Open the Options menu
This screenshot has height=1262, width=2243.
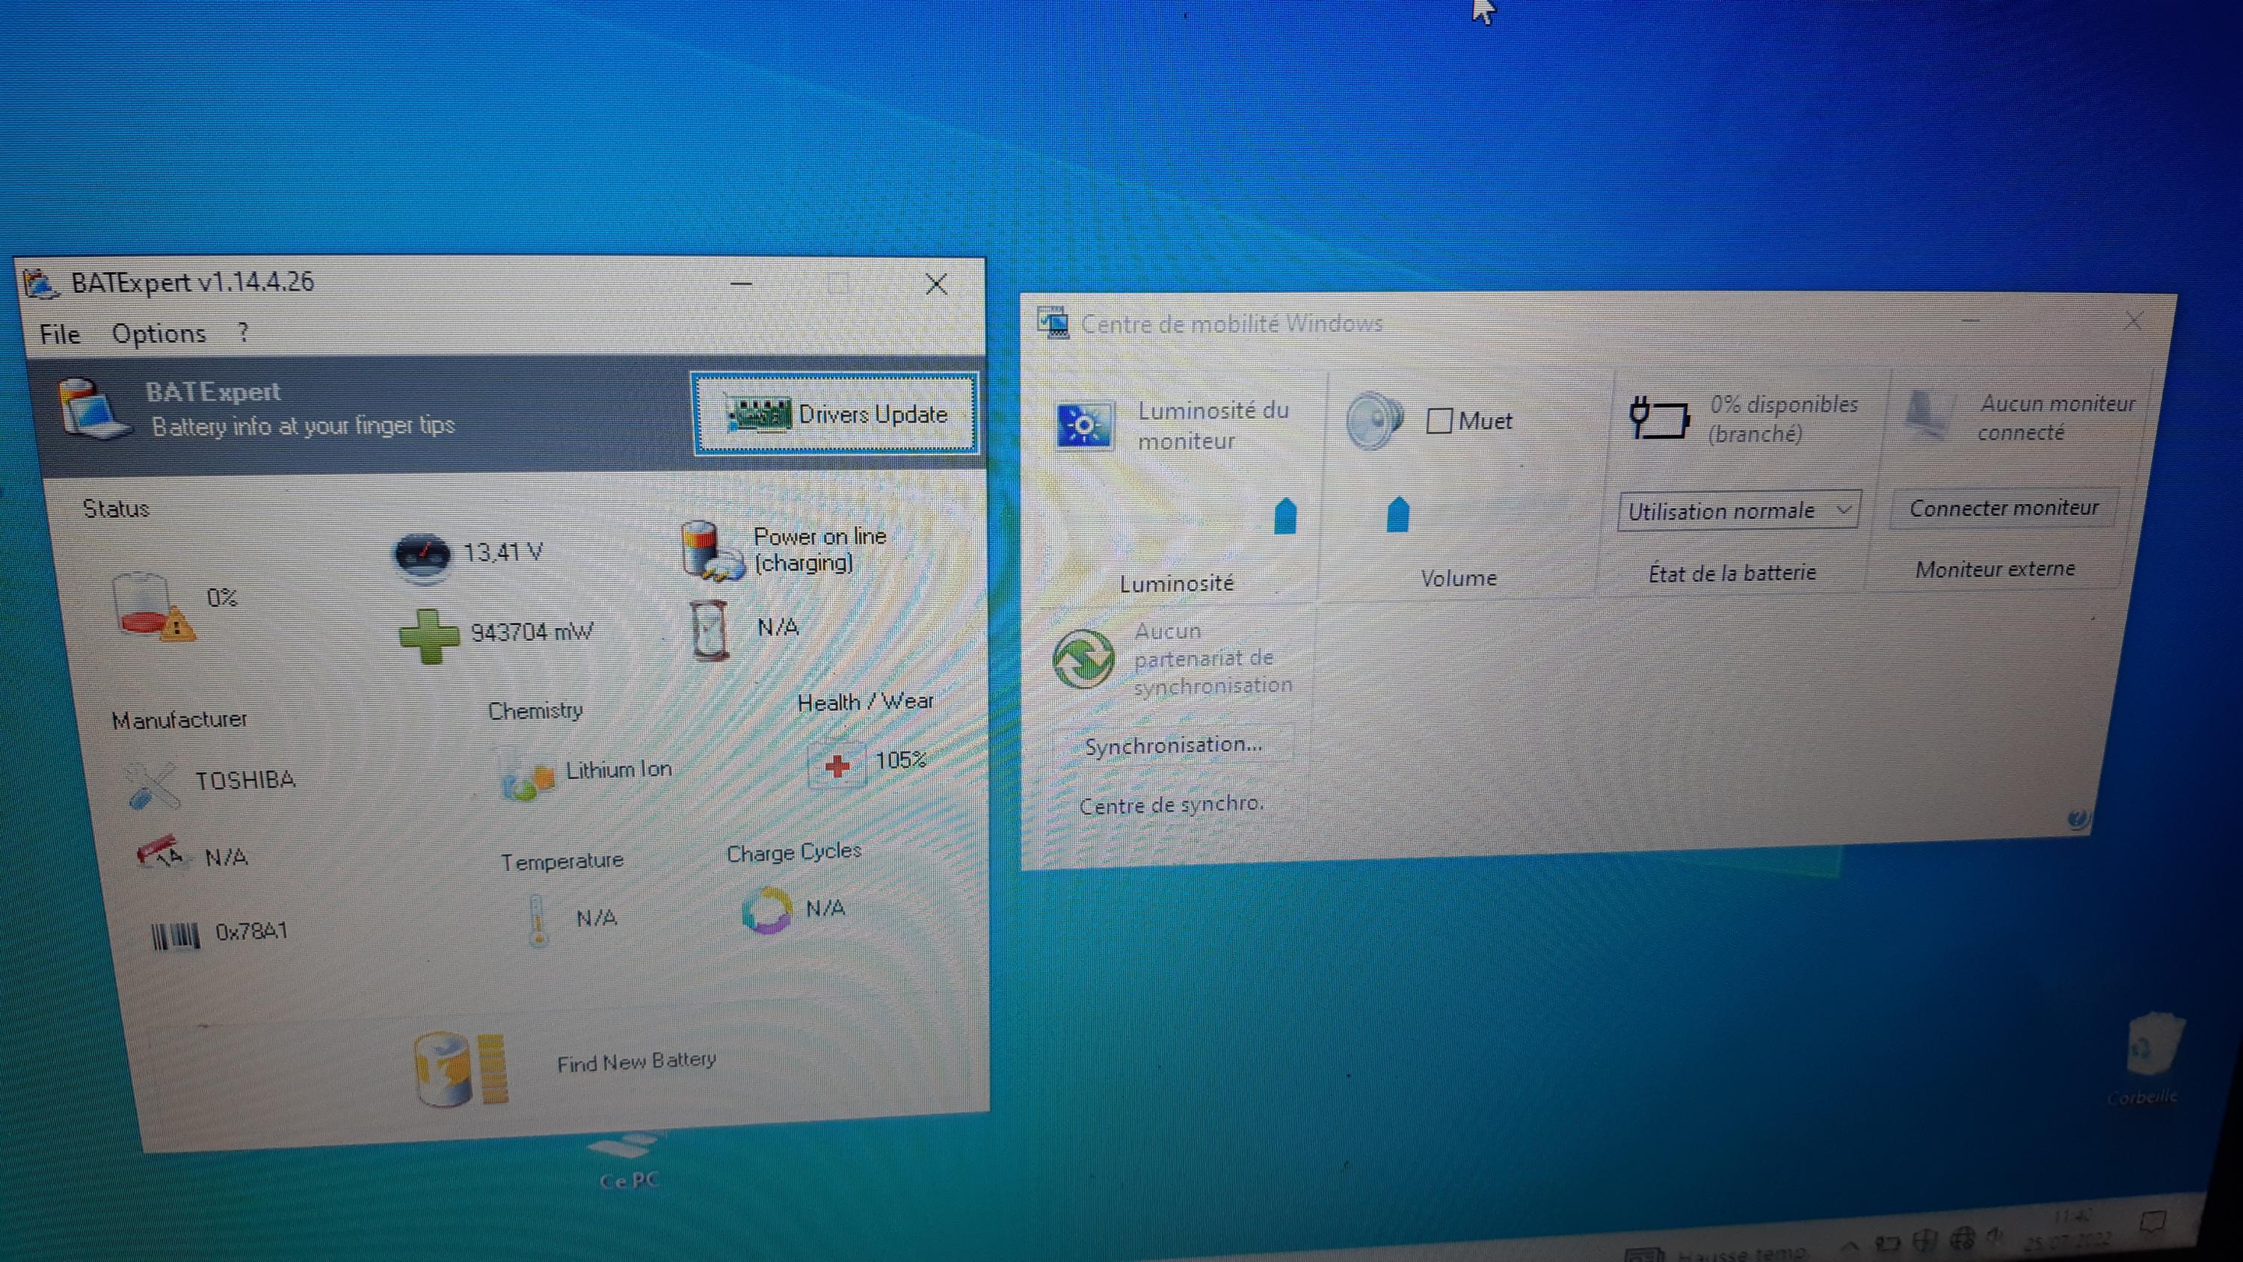point(159,333)
